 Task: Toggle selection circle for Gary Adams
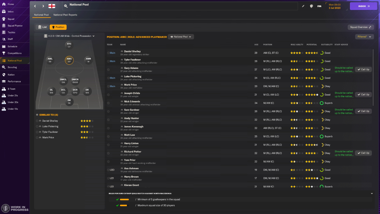108,70
